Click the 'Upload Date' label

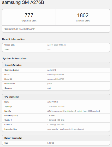click(x=9, y=45)
